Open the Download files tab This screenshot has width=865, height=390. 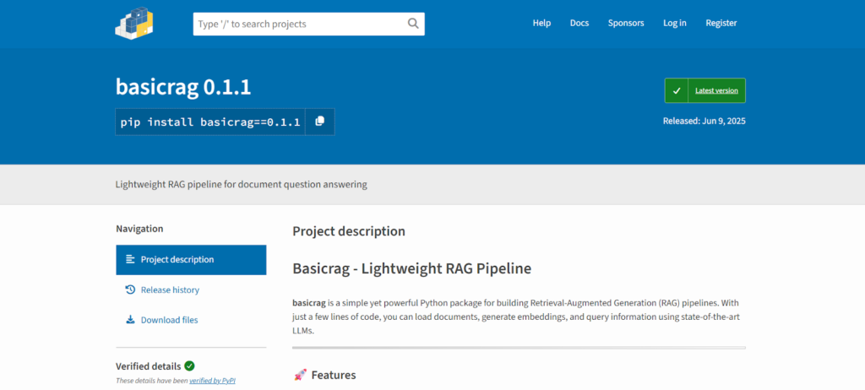[x=169, y=320]
